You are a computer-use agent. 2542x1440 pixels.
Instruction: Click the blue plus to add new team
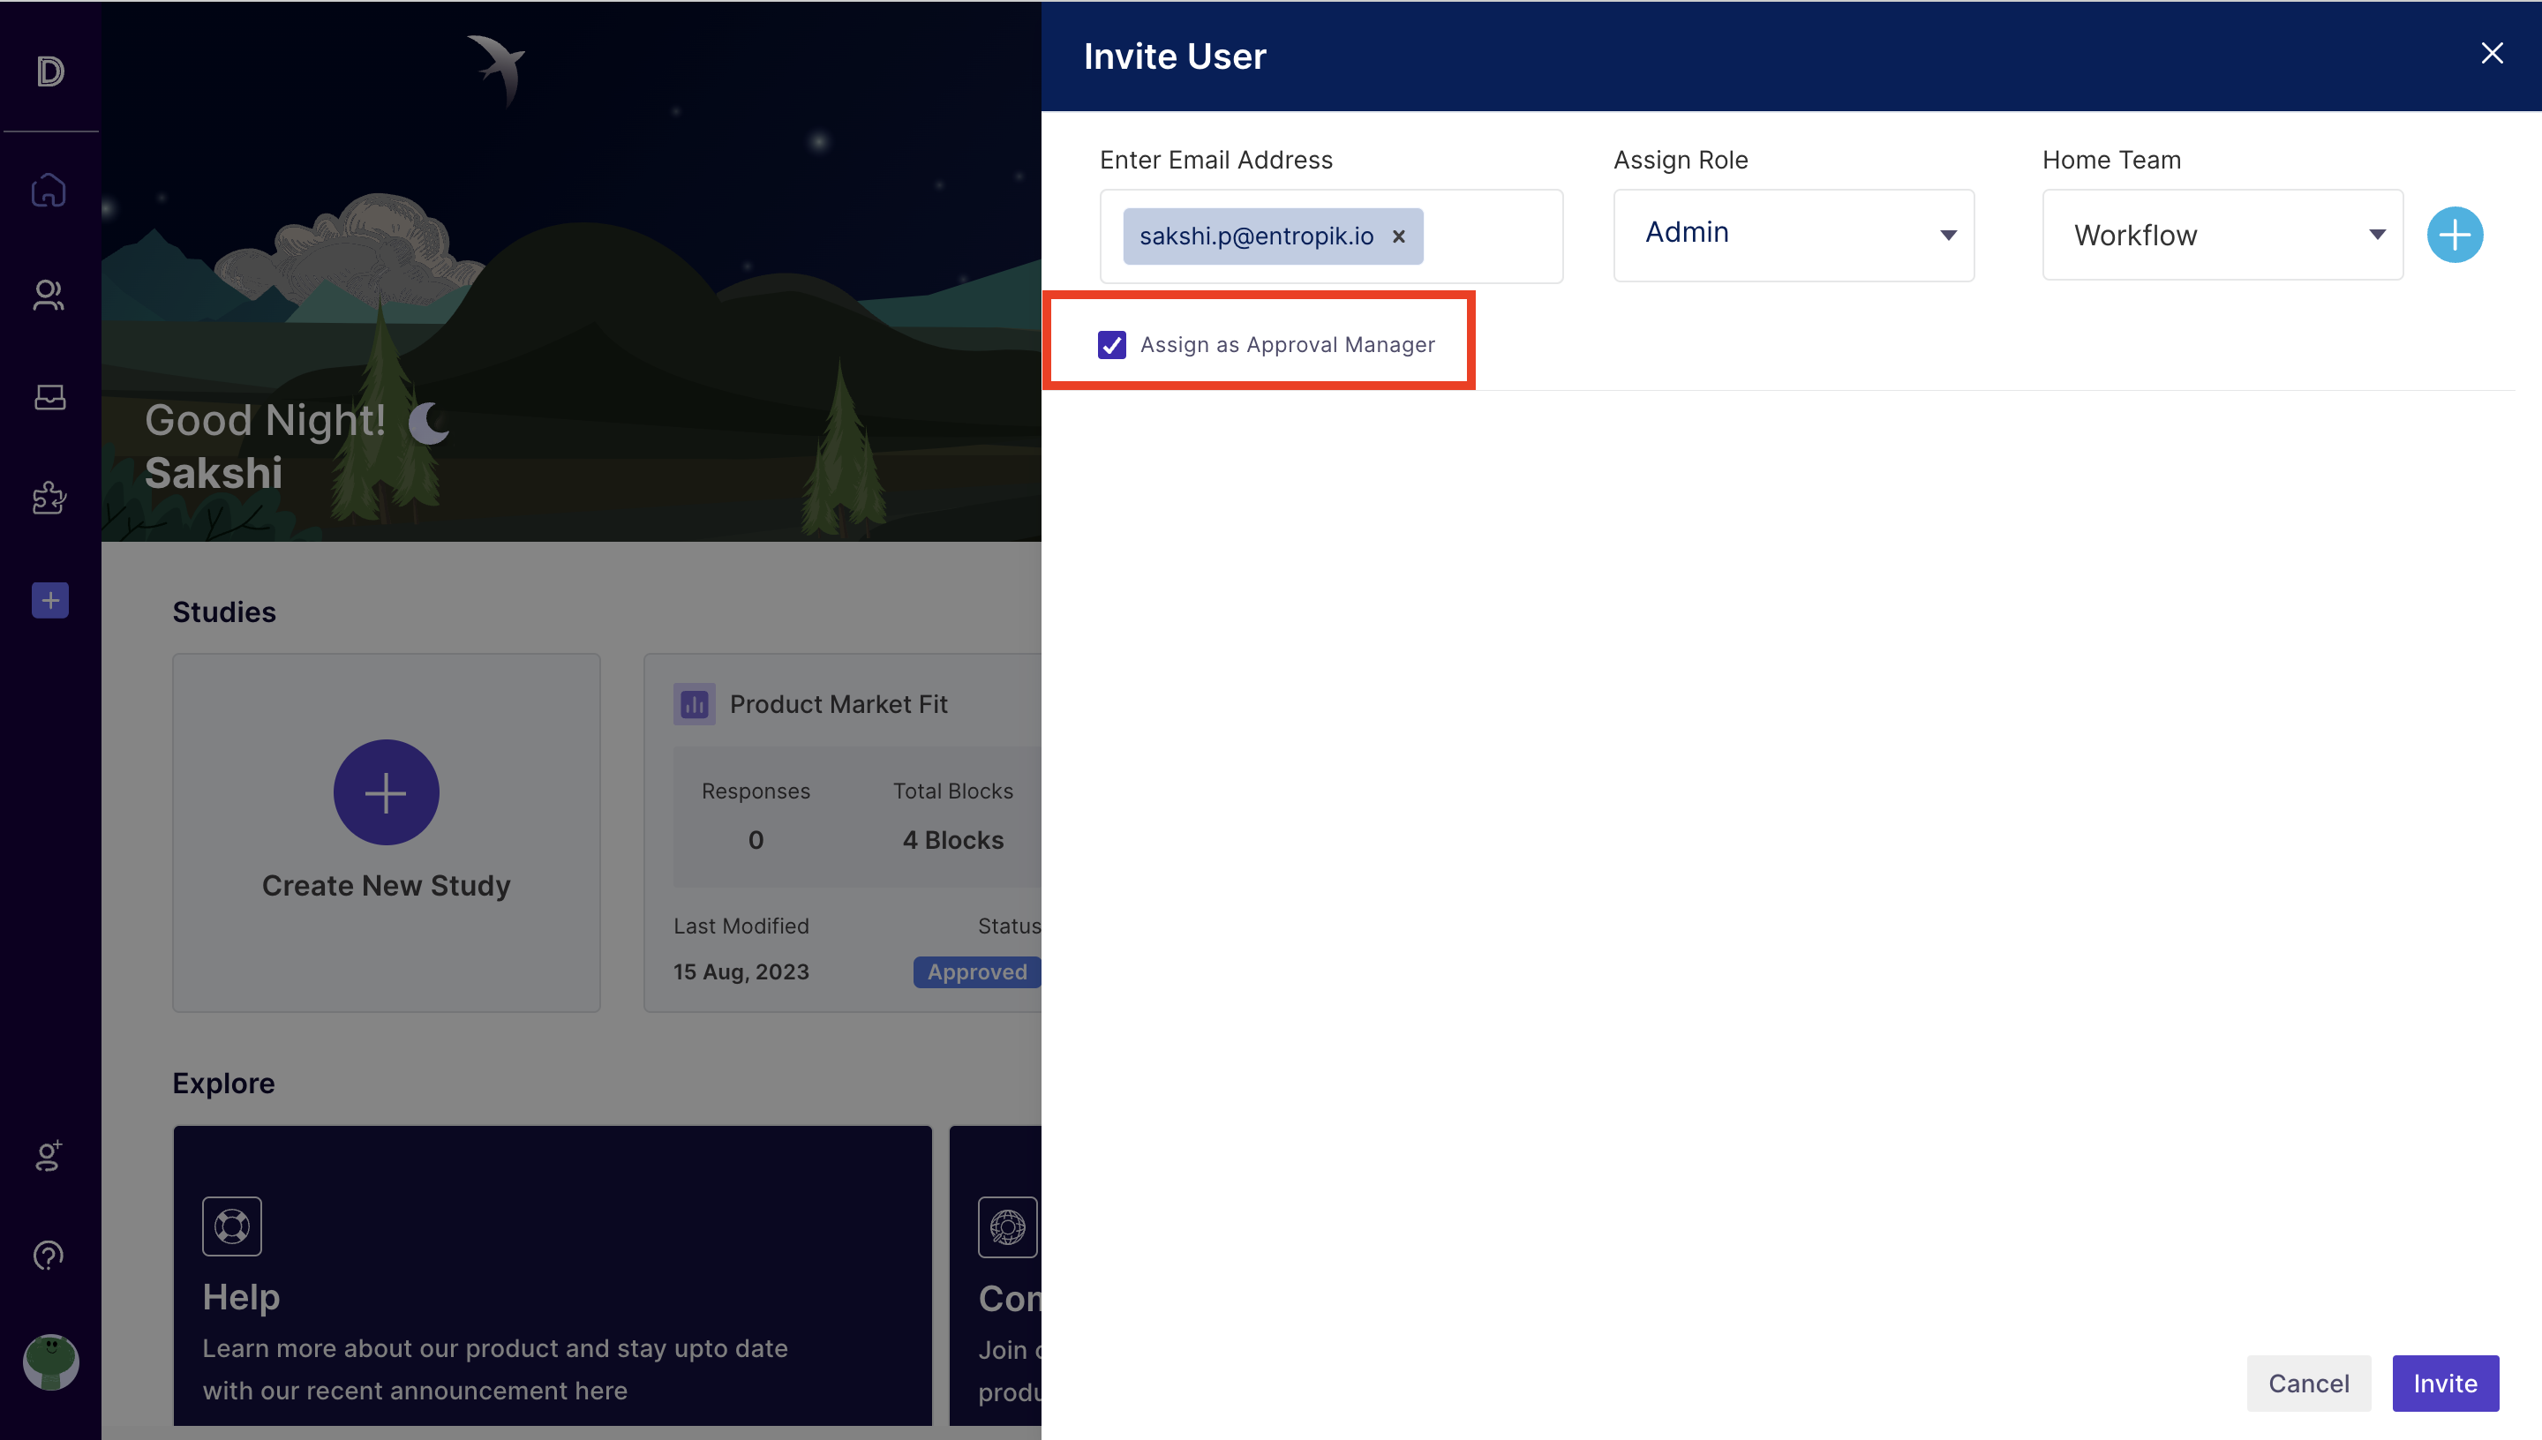click(2455, 235)
